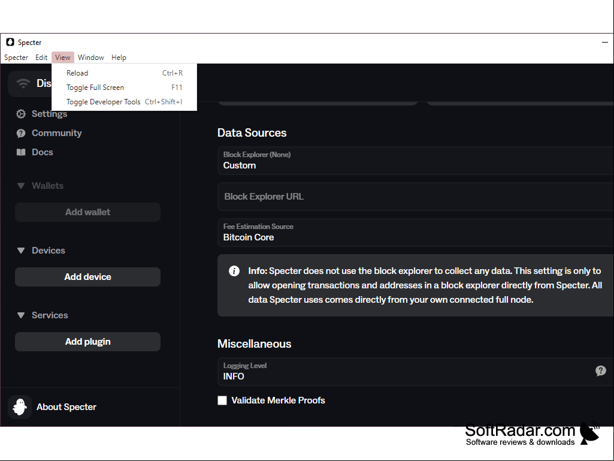Open the Window menu
Screen dimensions: 614x461
91,57
